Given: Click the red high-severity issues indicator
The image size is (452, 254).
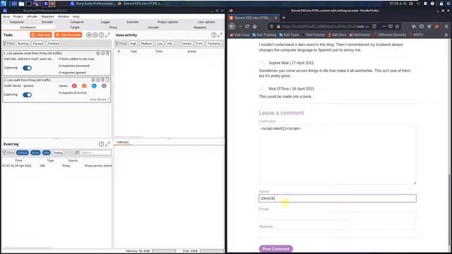Looking at the screenshot, I should pyautogui.click(x=74, y=86).
